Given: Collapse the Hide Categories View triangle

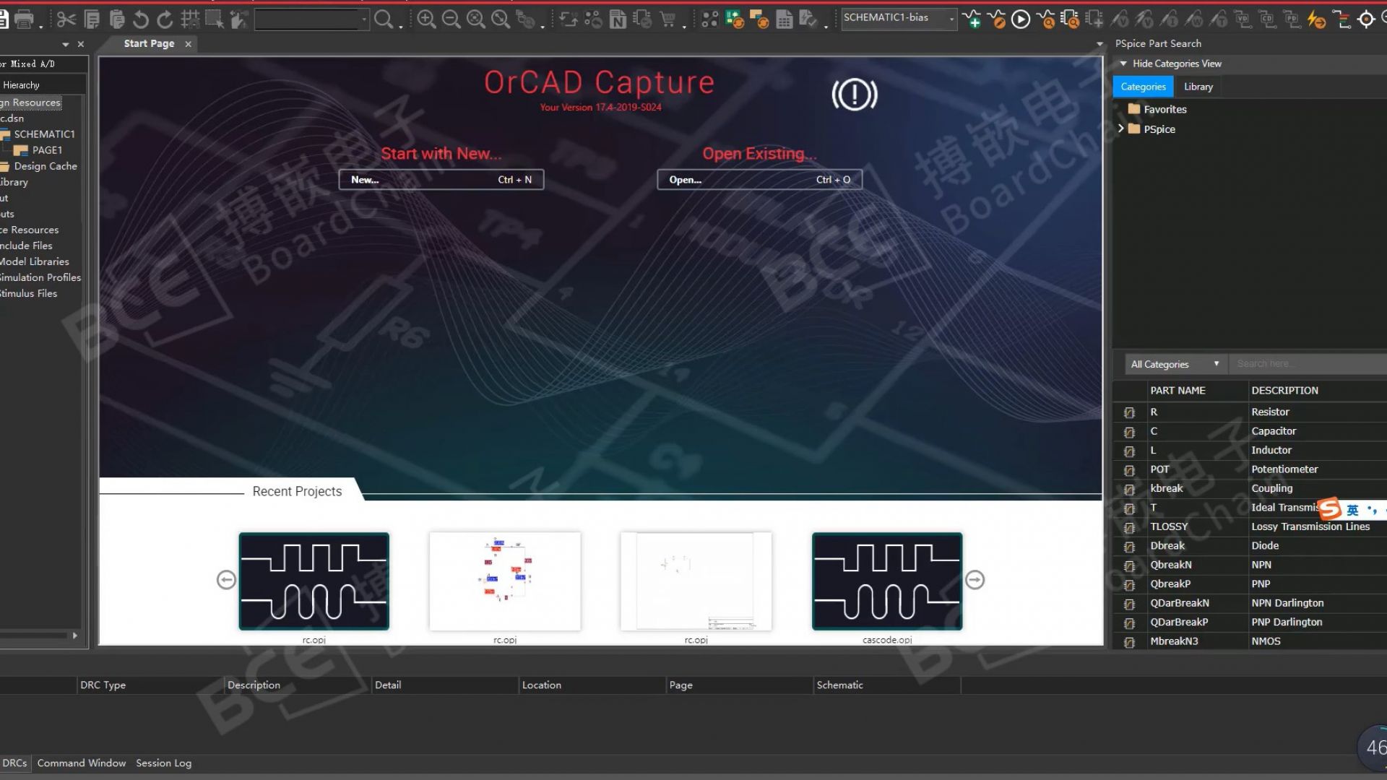Looking at the screenshot, I should 1123,64.
